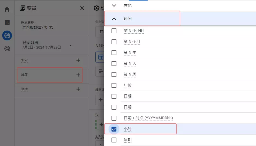Close the 变量 panel with X
This screenshot has height=146, width=256.
click(82, 8)
